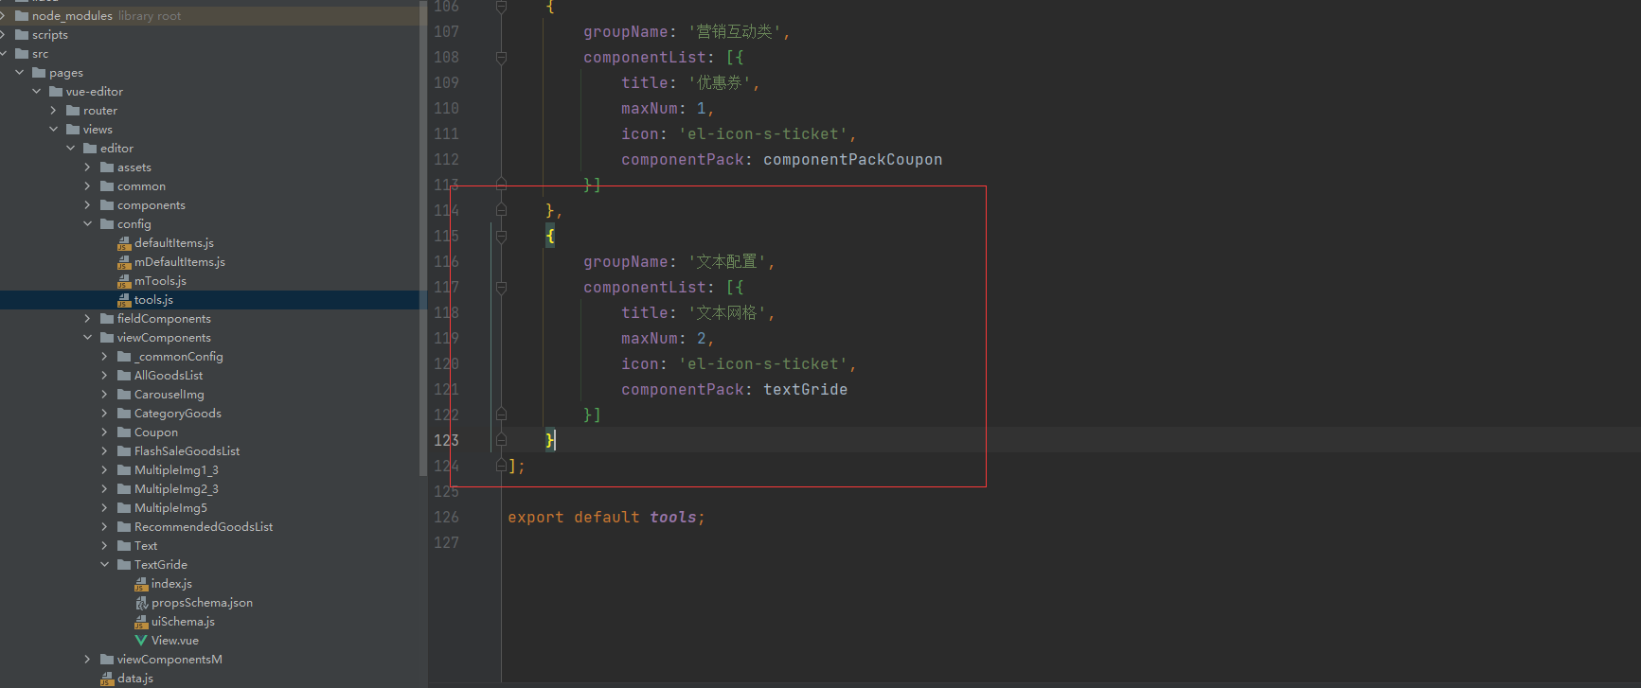
Task: Click the config folder icon
Action: [x=107, y=224]
